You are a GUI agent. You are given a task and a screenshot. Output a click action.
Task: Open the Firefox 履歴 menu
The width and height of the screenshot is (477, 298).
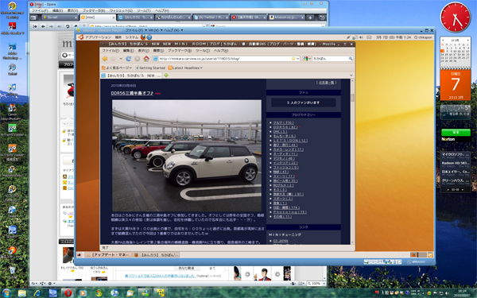158,51
